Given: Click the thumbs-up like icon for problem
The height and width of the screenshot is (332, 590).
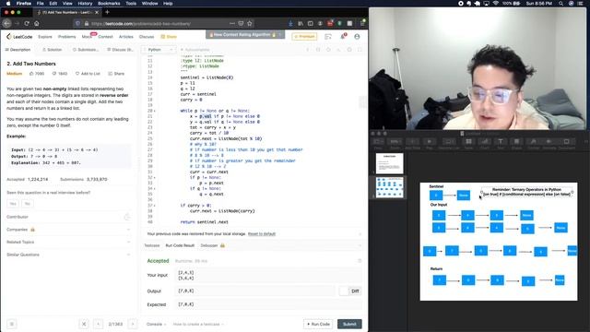Looking at the screenshot, I should [x=31, y=74].
